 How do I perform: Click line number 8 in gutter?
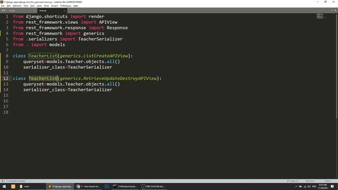click(7, 56)
